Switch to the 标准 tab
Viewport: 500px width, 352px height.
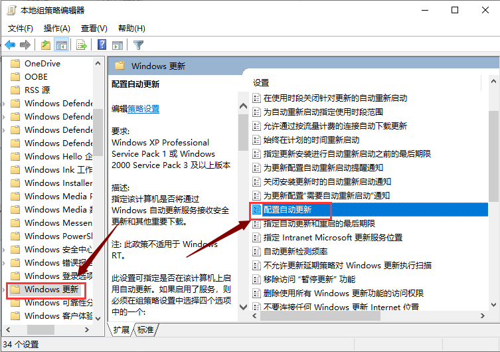(x=145, y=329)
